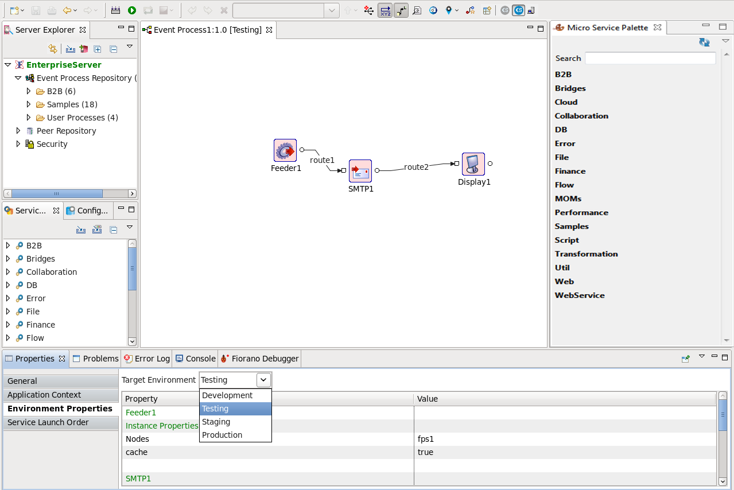
Task: Toggle the blue CS toolbar button
Action: click(x=518, y=10)
